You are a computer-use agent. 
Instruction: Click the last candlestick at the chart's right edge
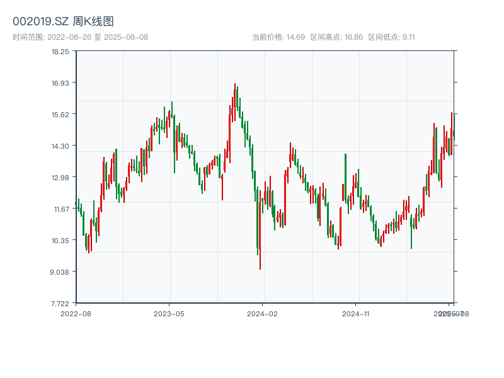(454, 127)
